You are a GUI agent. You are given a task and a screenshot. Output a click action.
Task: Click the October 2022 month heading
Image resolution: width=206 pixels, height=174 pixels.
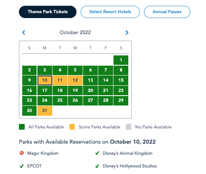click(x=75, y=32)
